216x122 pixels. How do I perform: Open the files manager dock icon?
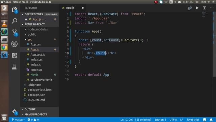pyautogui.click(x=4, y=16)
